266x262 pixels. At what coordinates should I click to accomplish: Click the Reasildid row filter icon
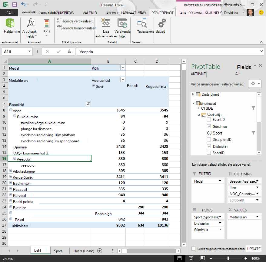click(88, 104)
